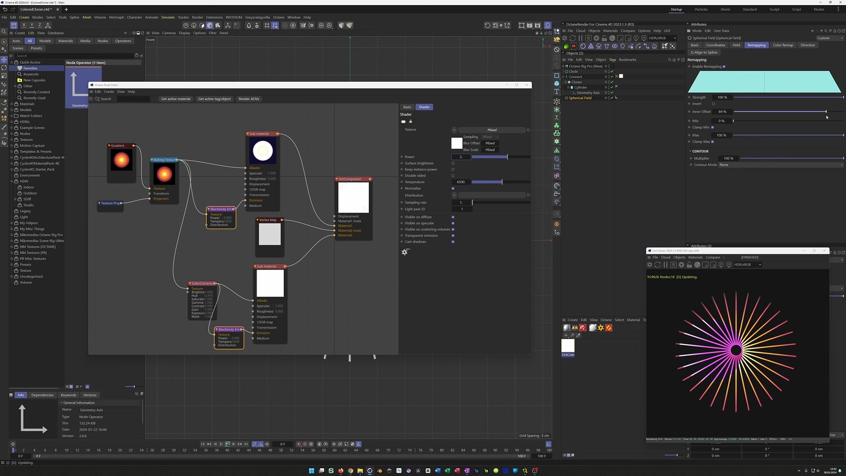Toggle the Enable Remapping checkbox
Image resolution: width=846 pixels, height=476 pixels.
724,67
